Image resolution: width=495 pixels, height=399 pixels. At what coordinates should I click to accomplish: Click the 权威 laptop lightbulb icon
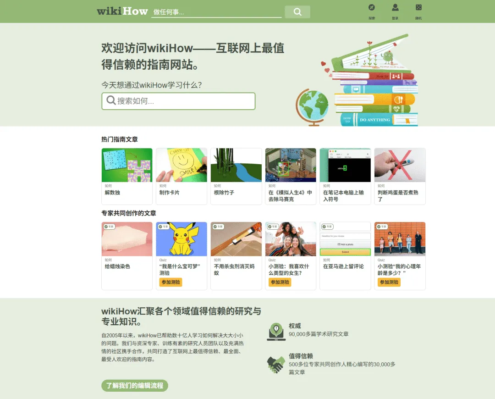(x=276, y=332)
